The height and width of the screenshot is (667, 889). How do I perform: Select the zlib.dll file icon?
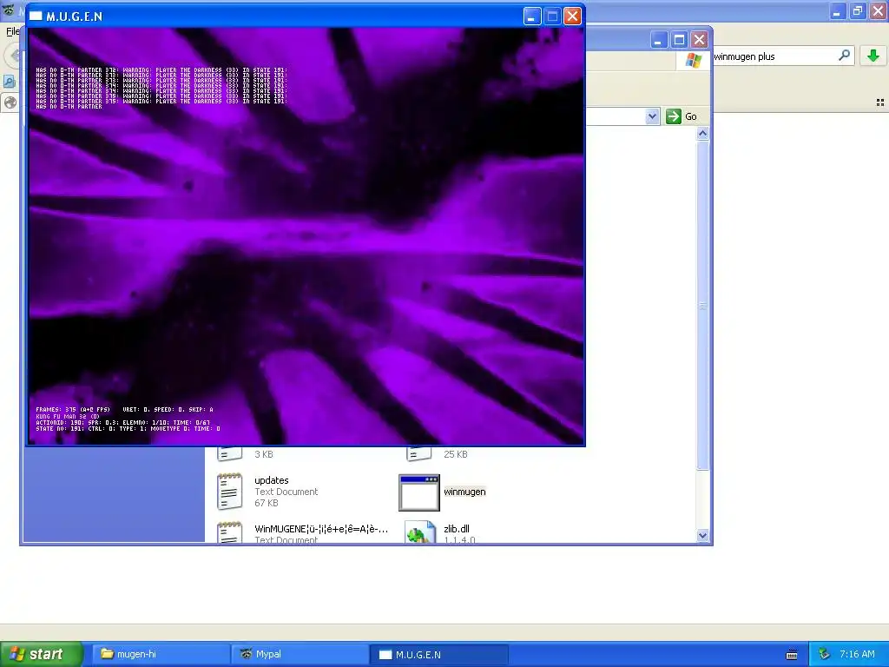pyautogui.click(x=420, y=532)
